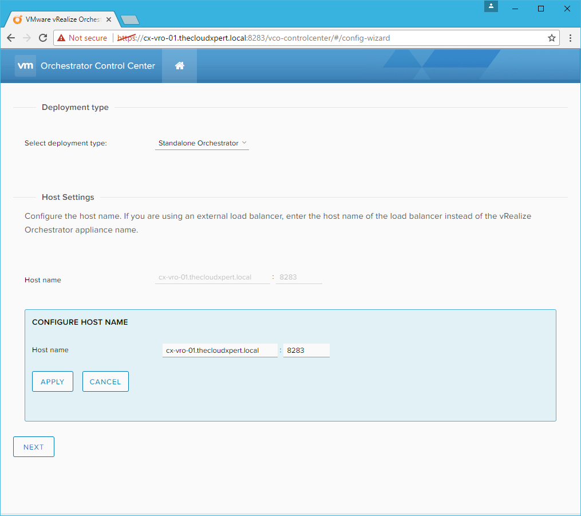Image resolution: width=581 pixels, height=516 pixels.
Task: Click the editable 8283 port field
Action: 306,350
